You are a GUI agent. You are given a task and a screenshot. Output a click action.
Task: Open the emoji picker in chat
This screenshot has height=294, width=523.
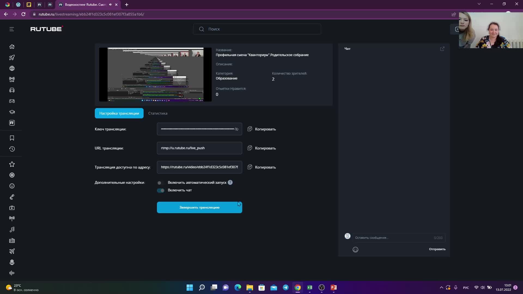pos(355,249)
